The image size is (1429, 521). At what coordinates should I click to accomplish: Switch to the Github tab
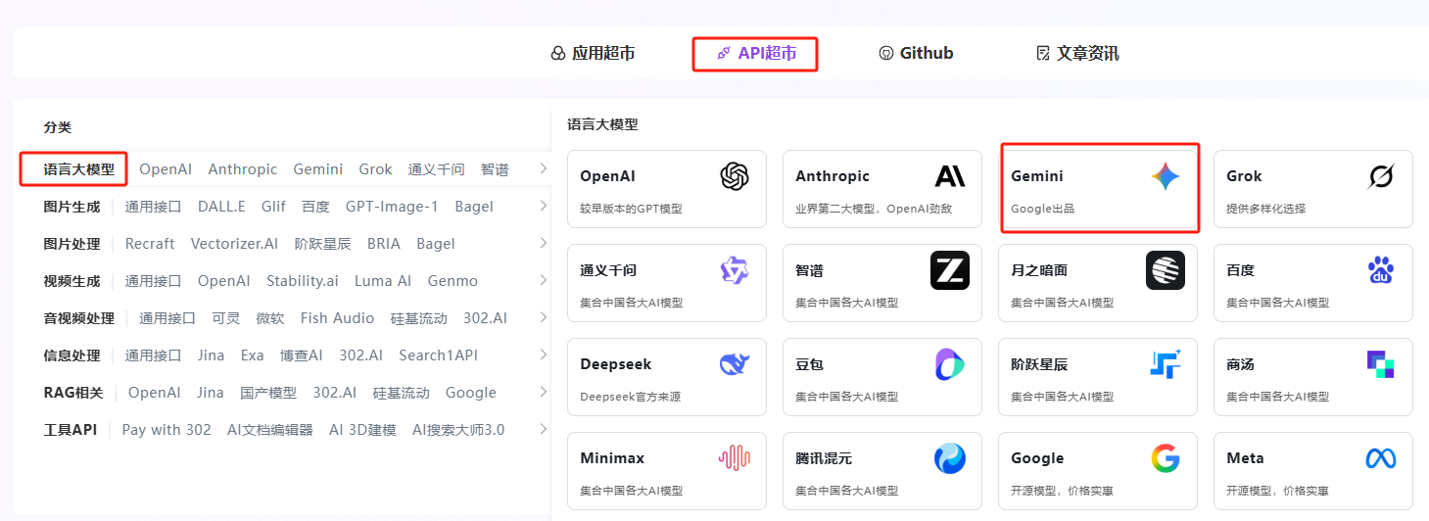pyautogui.click(x=916, y=53)
